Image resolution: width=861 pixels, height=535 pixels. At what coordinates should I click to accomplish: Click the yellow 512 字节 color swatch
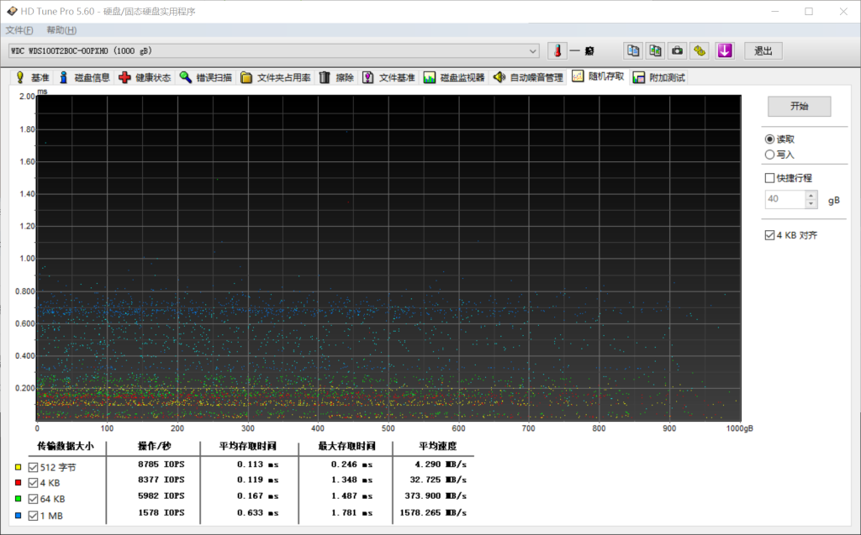pyautogui.click(x=18, y=467)
